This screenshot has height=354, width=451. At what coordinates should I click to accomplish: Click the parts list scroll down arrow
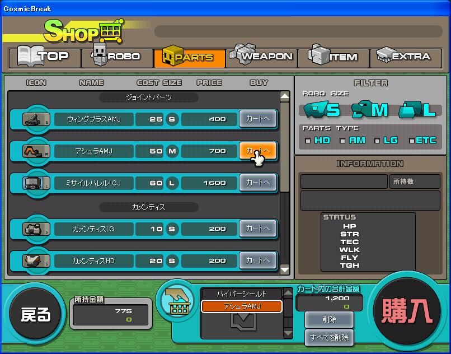coord(285,269)
